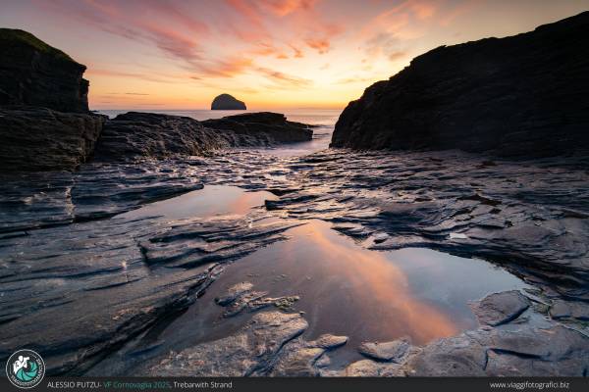The image size is (589, 392).
Task: Click the empty black caption bar center
Action: point(373,385)
